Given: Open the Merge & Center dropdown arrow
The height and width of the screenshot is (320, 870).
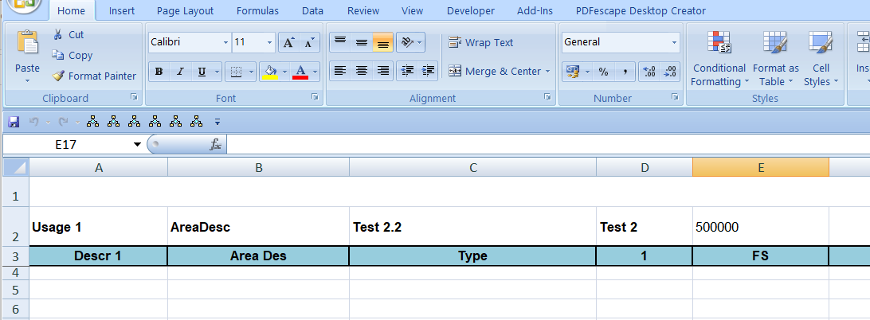Looking at the screenshot, I should tap(548, 72).
